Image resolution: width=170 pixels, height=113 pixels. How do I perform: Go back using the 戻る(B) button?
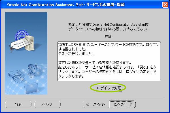(95, 104)
